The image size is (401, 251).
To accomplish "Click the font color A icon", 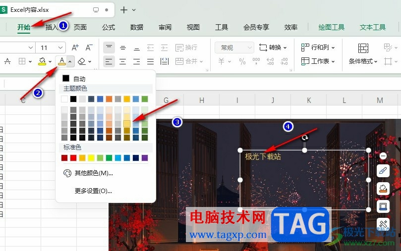I will click(61, 61).
